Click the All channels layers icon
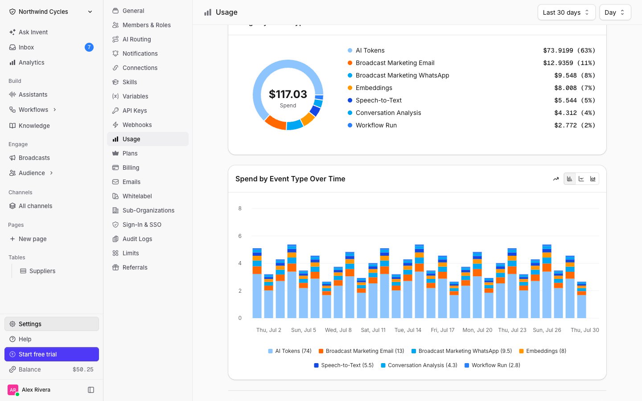This screenshot has width=642, height=401. pos(12,206)
